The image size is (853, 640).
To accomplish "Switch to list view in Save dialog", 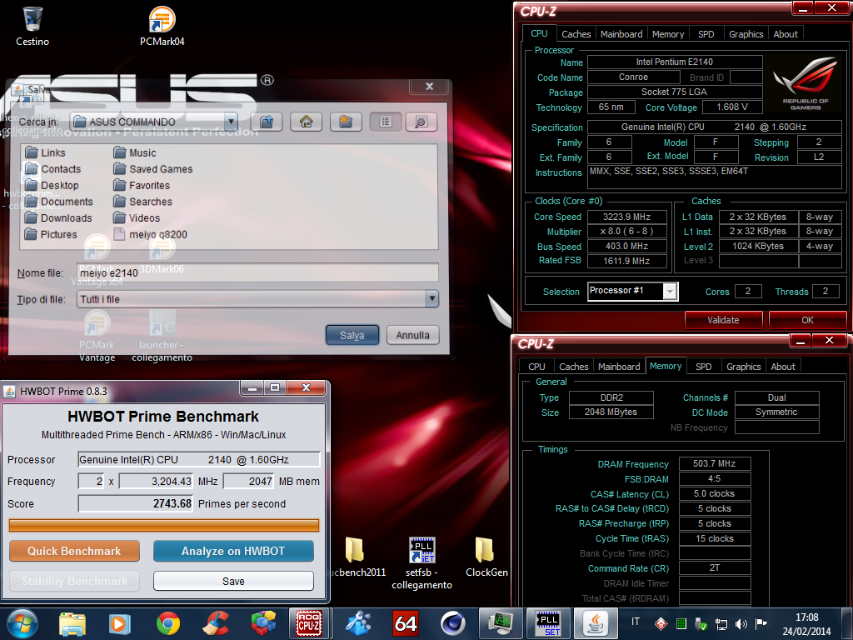I will [386, 122].
